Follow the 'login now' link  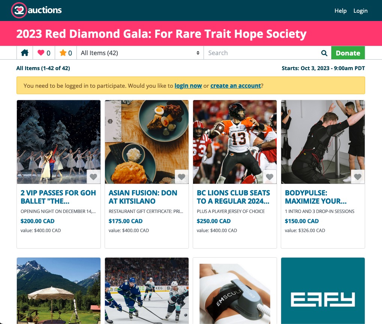coord(188,86)
